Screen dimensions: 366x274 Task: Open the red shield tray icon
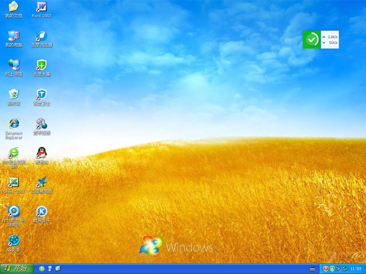tap(326, 269)
